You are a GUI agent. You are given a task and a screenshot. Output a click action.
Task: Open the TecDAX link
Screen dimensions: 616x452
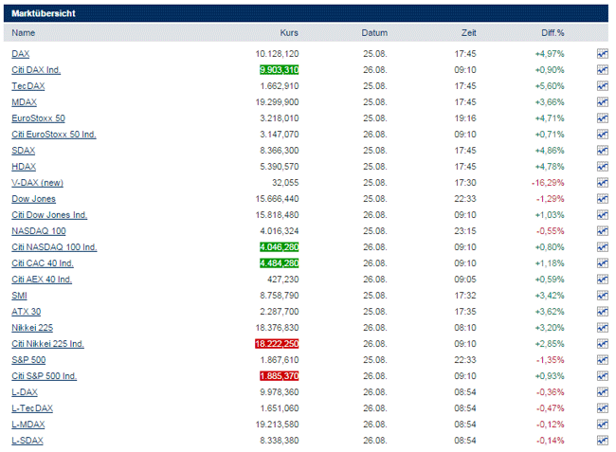tap(28, 86)
